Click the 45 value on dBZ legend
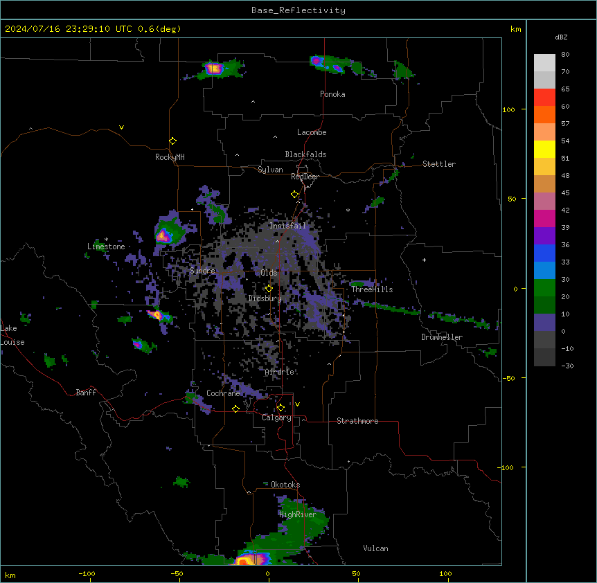 point(565,193)
